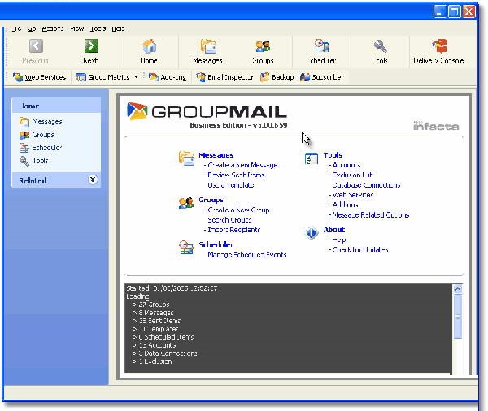
Task: Click the About info icon on home page
Action: tap(312, 233)
